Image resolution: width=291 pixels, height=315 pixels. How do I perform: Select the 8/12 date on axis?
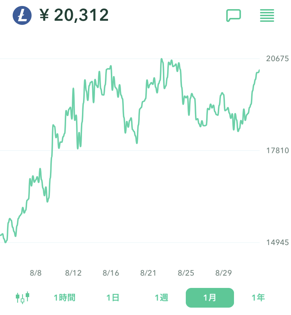(73, 273)
